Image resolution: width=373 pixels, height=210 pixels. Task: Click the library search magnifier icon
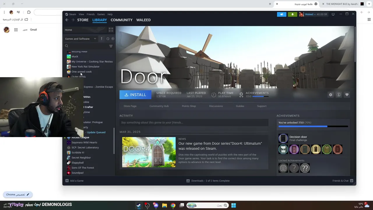point(66,46)
